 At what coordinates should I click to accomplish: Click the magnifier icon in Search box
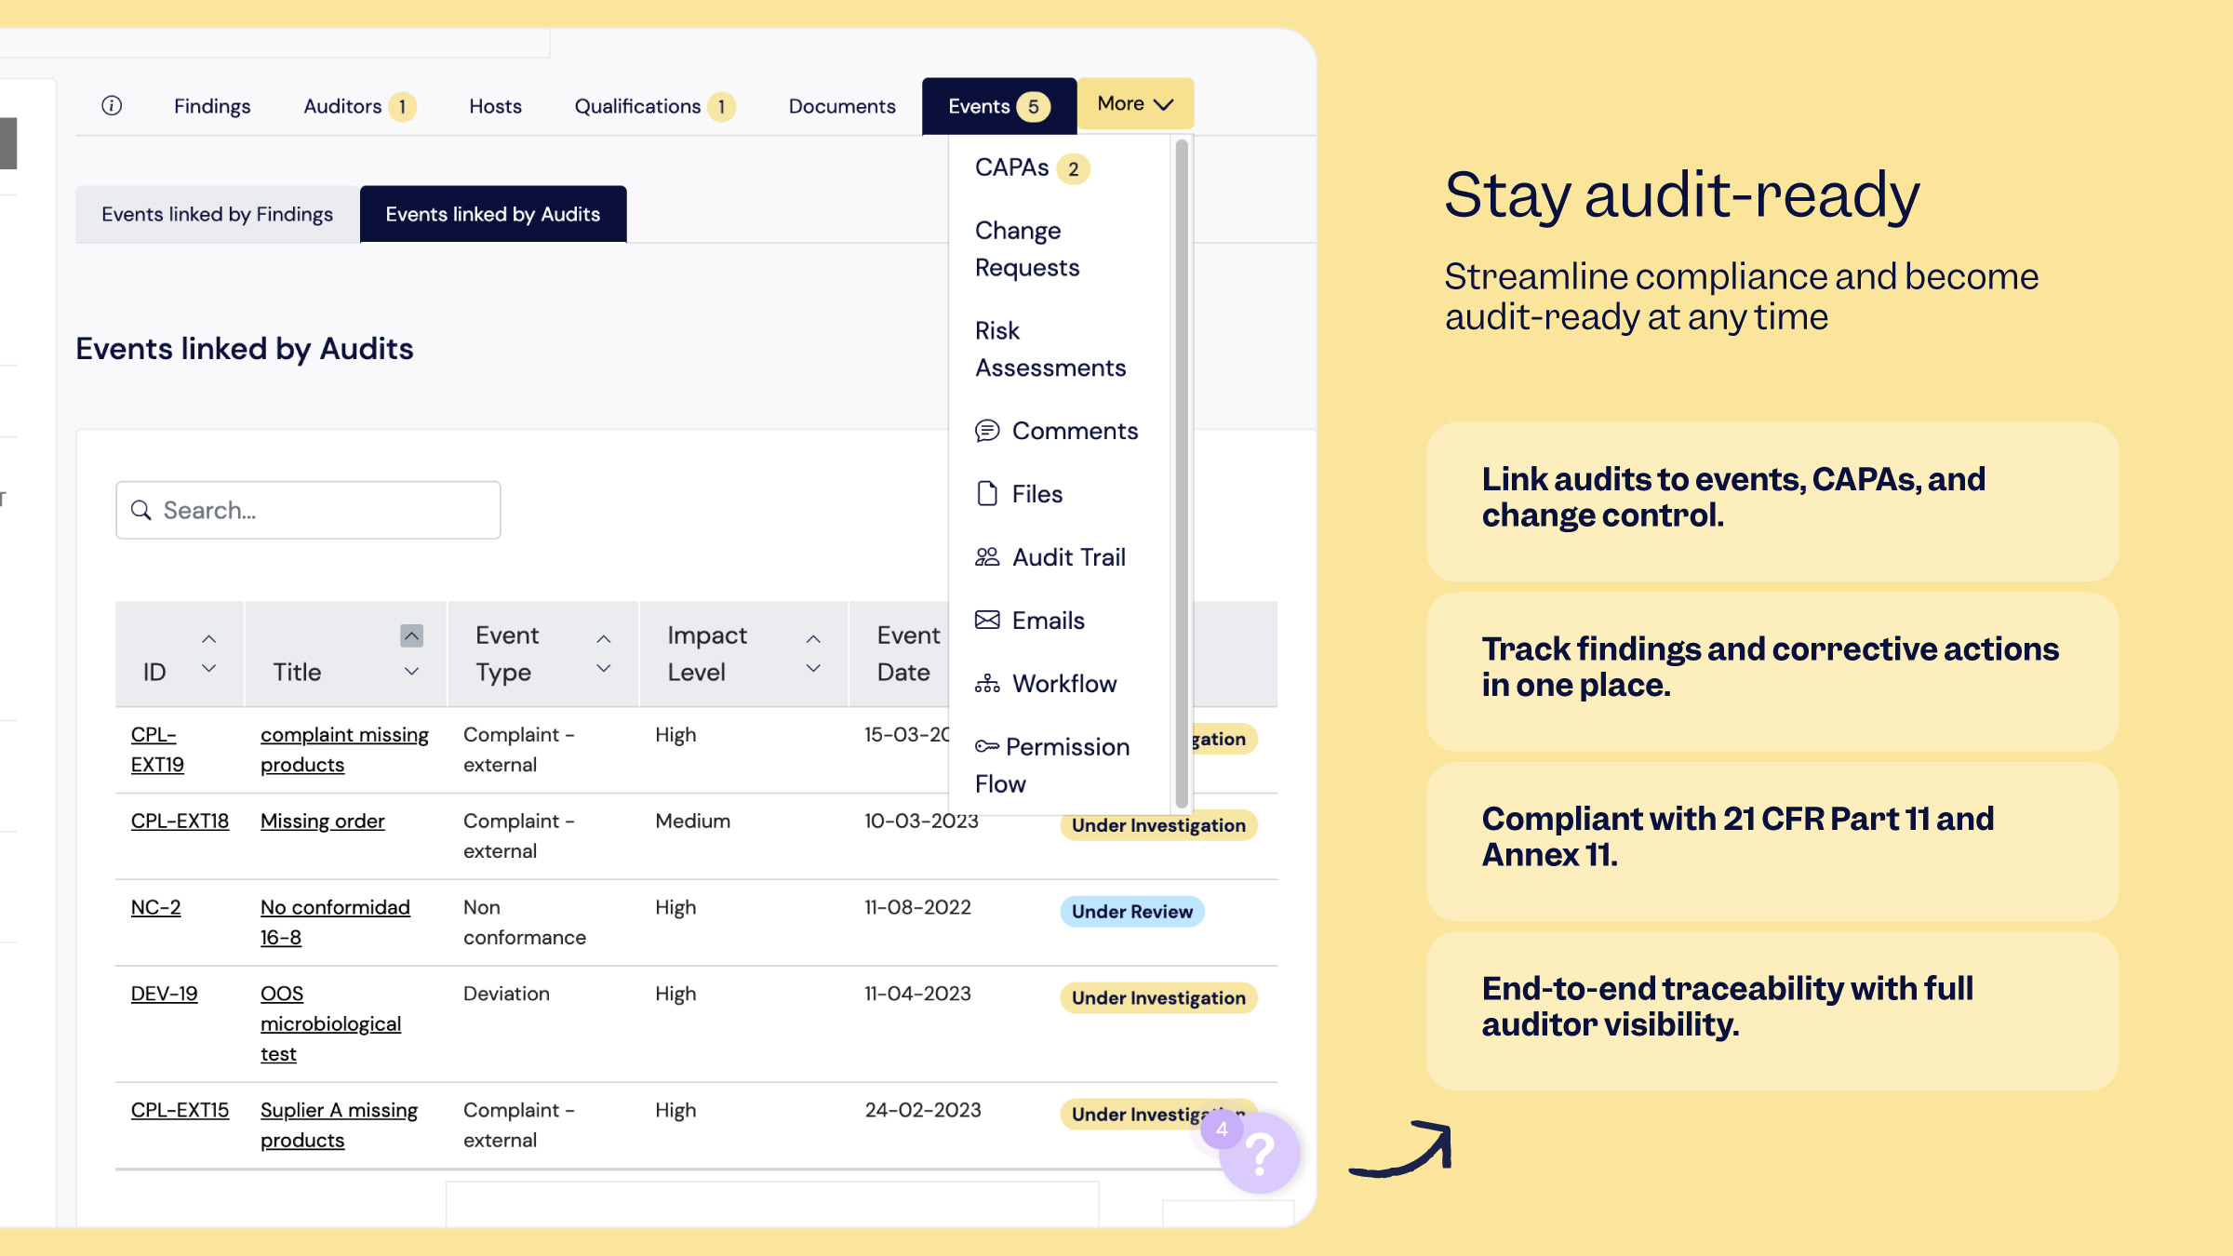click(x=141, y=510)
